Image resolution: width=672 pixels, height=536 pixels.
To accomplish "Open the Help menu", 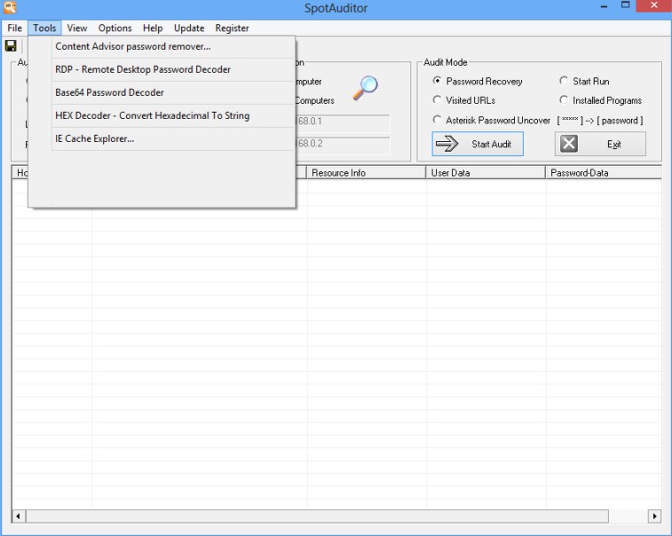I will tap(153, 28).
